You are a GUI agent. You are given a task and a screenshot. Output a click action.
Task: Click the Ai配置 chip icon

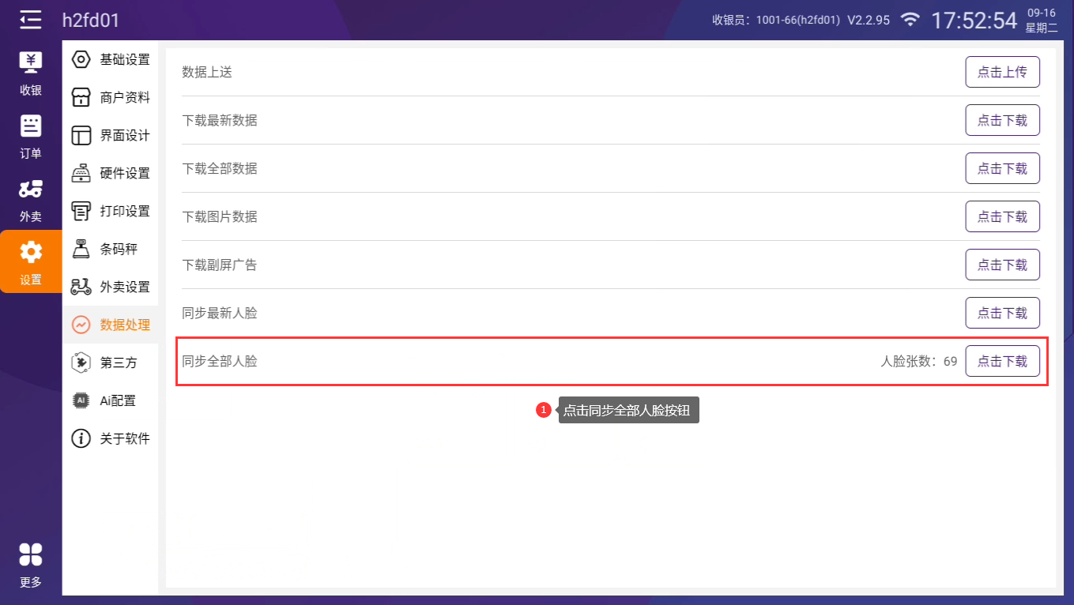81,400
